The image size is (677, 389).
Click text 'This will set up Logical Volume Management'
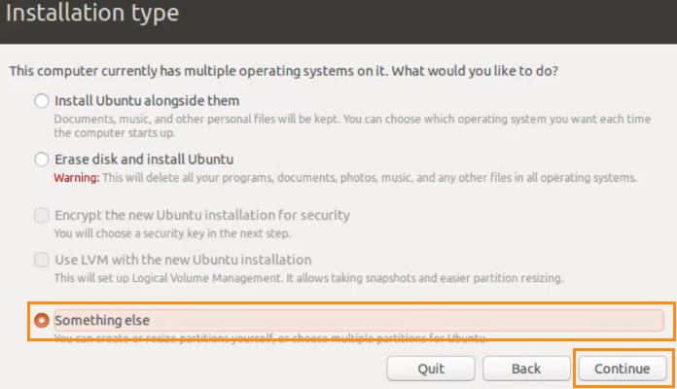(x=308, y=278)
